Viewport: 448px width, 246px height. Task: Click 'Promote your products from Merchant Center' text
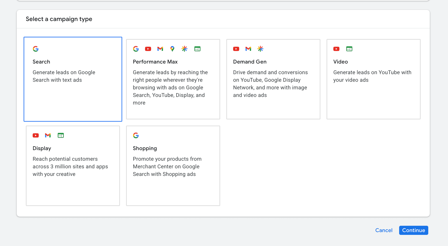[x=167, y=167]
